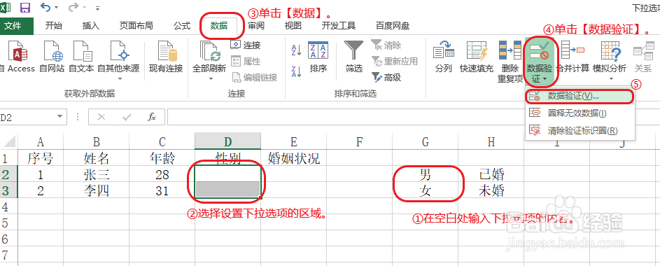Viewport: 660px width, 266px height.
Task: Click the 编辑链接 edit links button
Action: coord(255,77)
